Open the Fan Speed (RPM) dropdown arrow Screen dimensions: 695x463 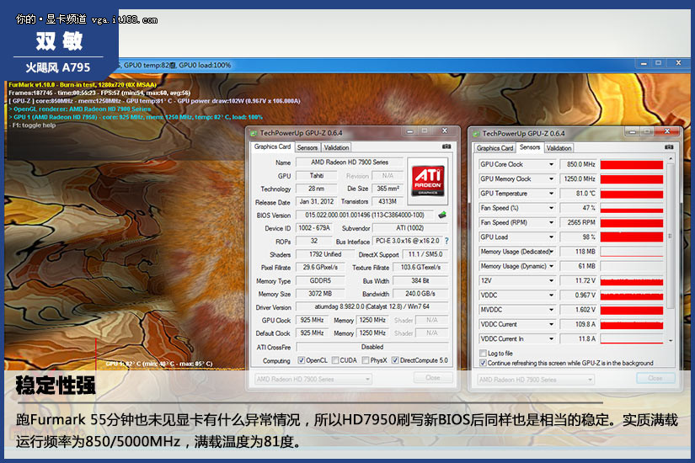551,223
